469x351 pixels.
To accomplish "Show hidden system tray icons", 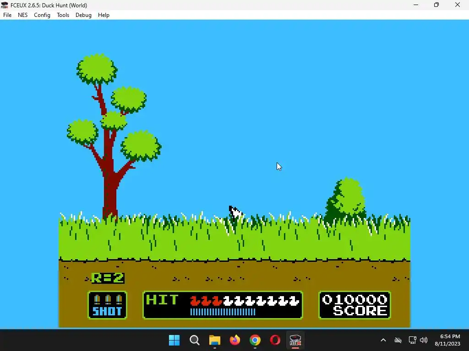I will click(383, 340).
